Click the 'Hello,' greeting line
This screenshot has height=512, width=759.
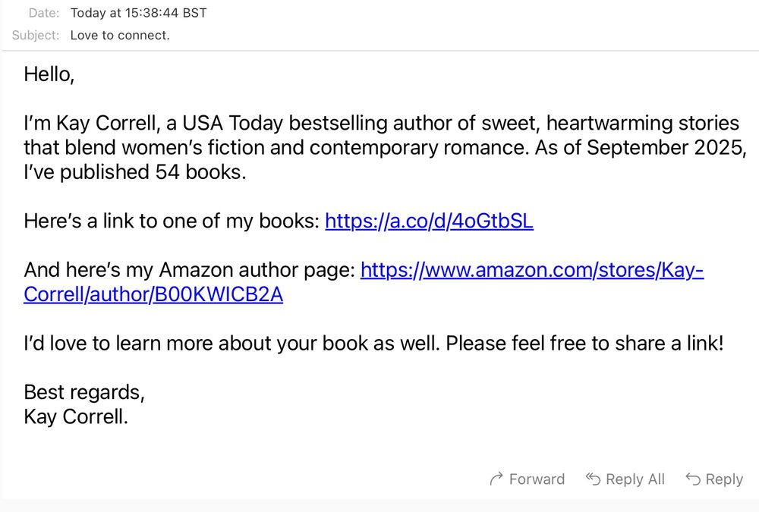49,74
